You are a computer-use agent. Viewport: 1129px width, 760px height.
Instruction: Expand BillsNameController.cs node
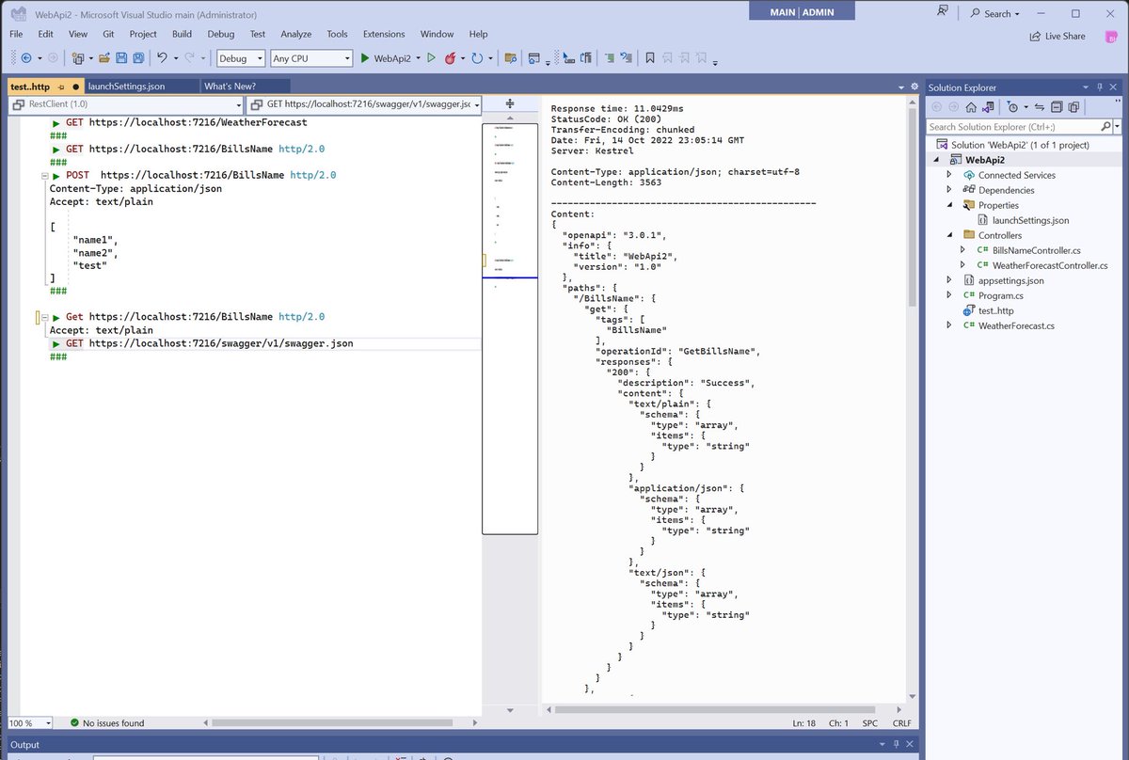click(x=962, y=250)
